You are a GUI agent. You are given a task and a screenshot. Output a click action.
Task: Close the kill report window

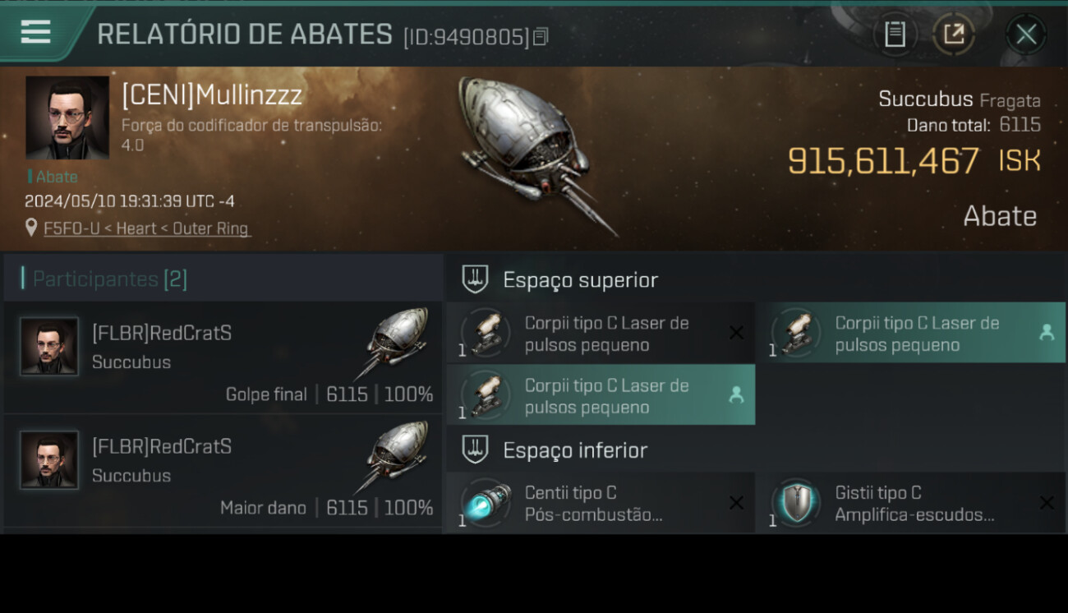click(1026, 34)
